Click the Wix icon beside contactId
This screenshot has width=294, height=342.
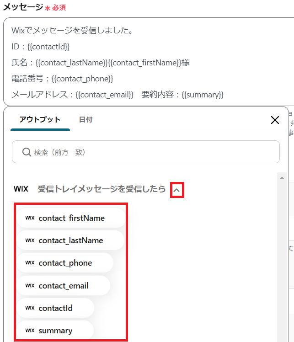tap(30, 308)
